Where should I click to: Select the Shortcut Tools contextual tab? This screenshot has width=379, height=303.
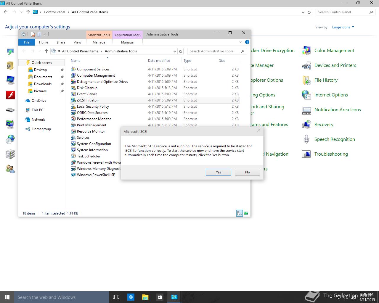pos(99,35)
